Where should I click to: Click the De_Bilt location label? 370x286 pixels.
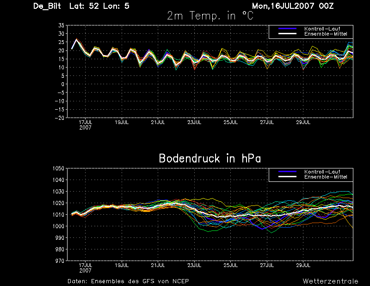(x=48, y=6)
